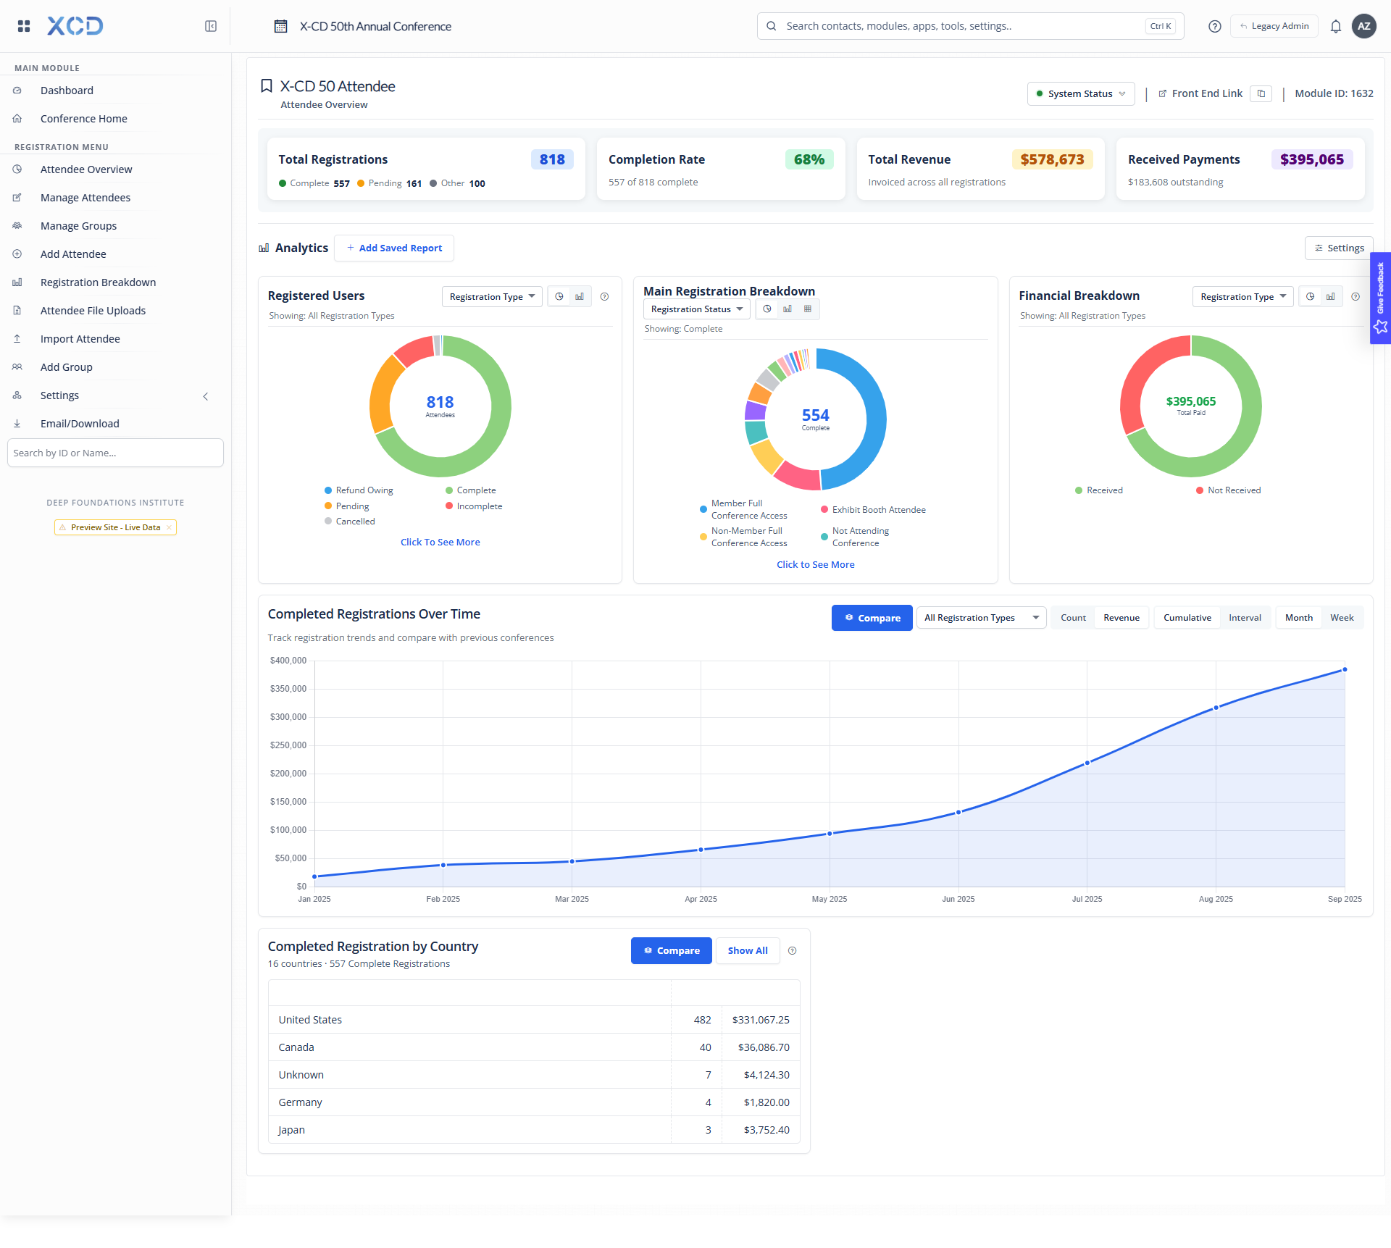Click Show All countries button
The height and width of the screenshot is (1248, 1391).
click(x=748, y=950)
